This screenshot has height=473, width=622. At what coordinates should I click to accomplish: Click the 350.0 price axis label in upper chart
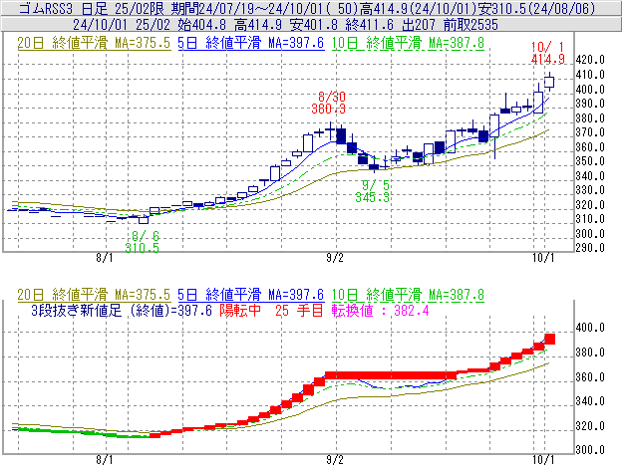pos(590,161)
